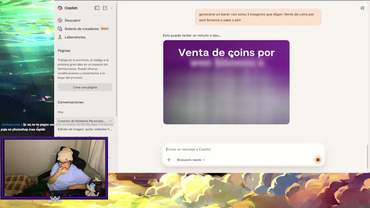Click the share icon in the top right
This screenshot has width=370, height=208.
coord(362,8)
